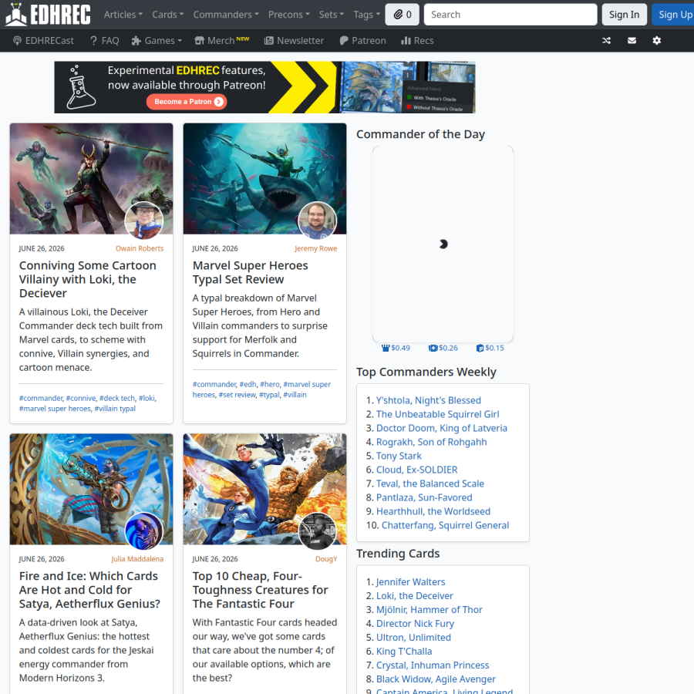The width and height of the screenshot is (694, 694).
Task: Visit the Patreon link
Action: [362, 40]
